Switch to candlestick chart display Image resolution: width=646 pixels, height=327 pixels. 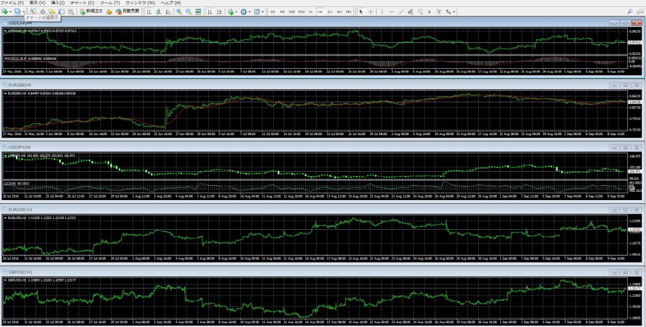click(x=158, y=11)
